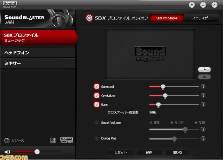Click the globe resource icon (リソース)
This screenshot has height=160, width=223.
[7, 141]
